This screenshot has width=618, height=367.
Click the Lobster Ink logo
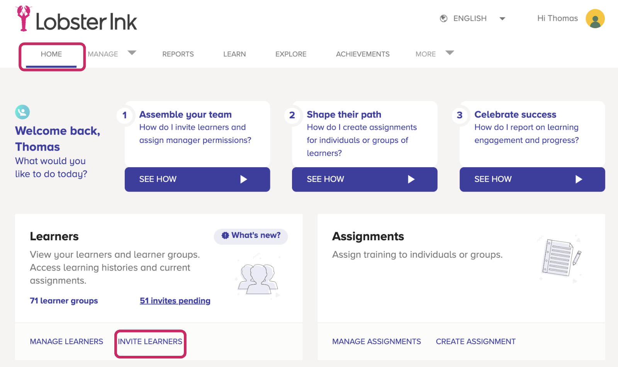click(76, 20)
